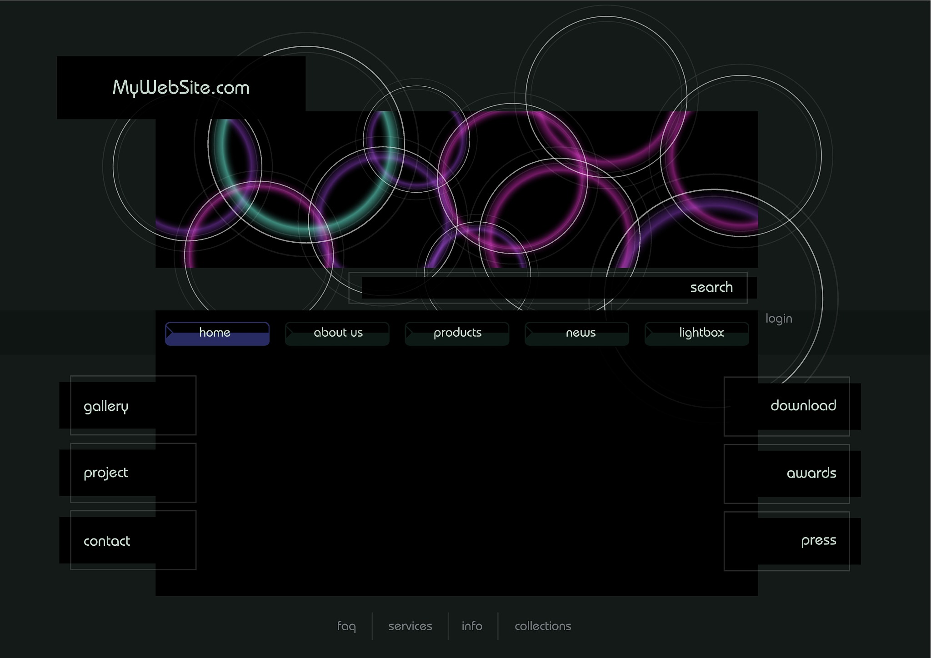This screenshot has width=931, height=658.
Task: Click the info footer link
Action: pos(472,626)
